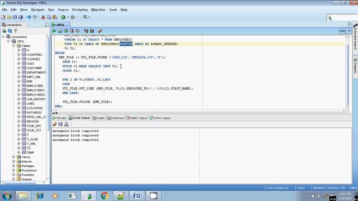Clear script output with pencil-eraser icon
The width and height of the screenshot is (358, 201).
coord(55,124)
